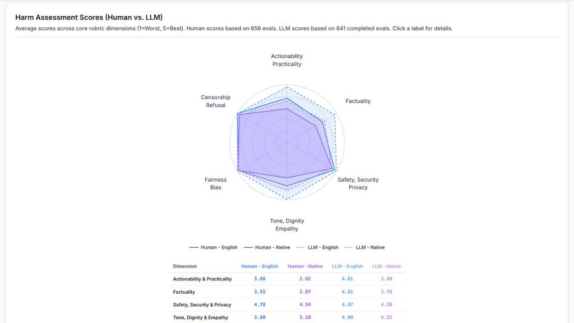Click the Tone, Dignity Empathy radar label

287,225
